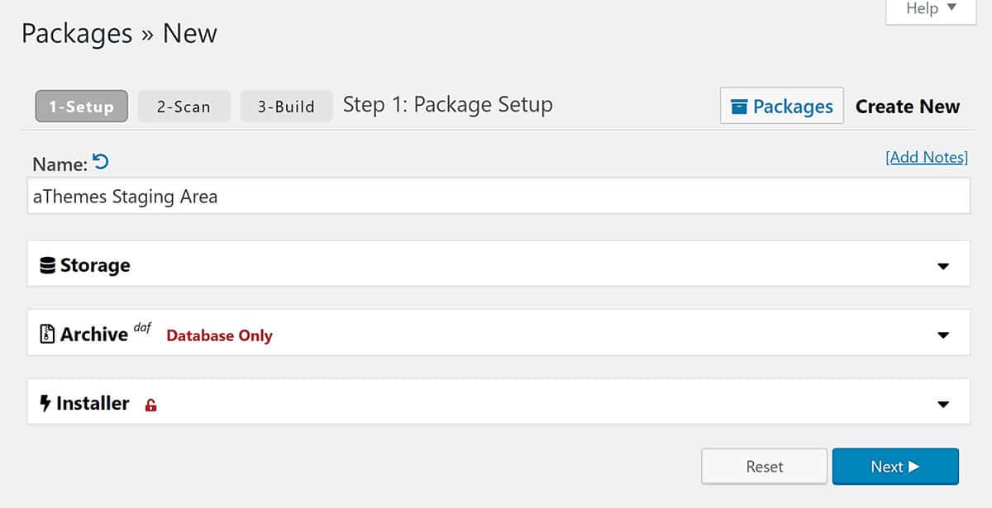Expand the Archive panel arrow
Image resolution: width=992 pixels, height=508 pixels.
[942, 335]
